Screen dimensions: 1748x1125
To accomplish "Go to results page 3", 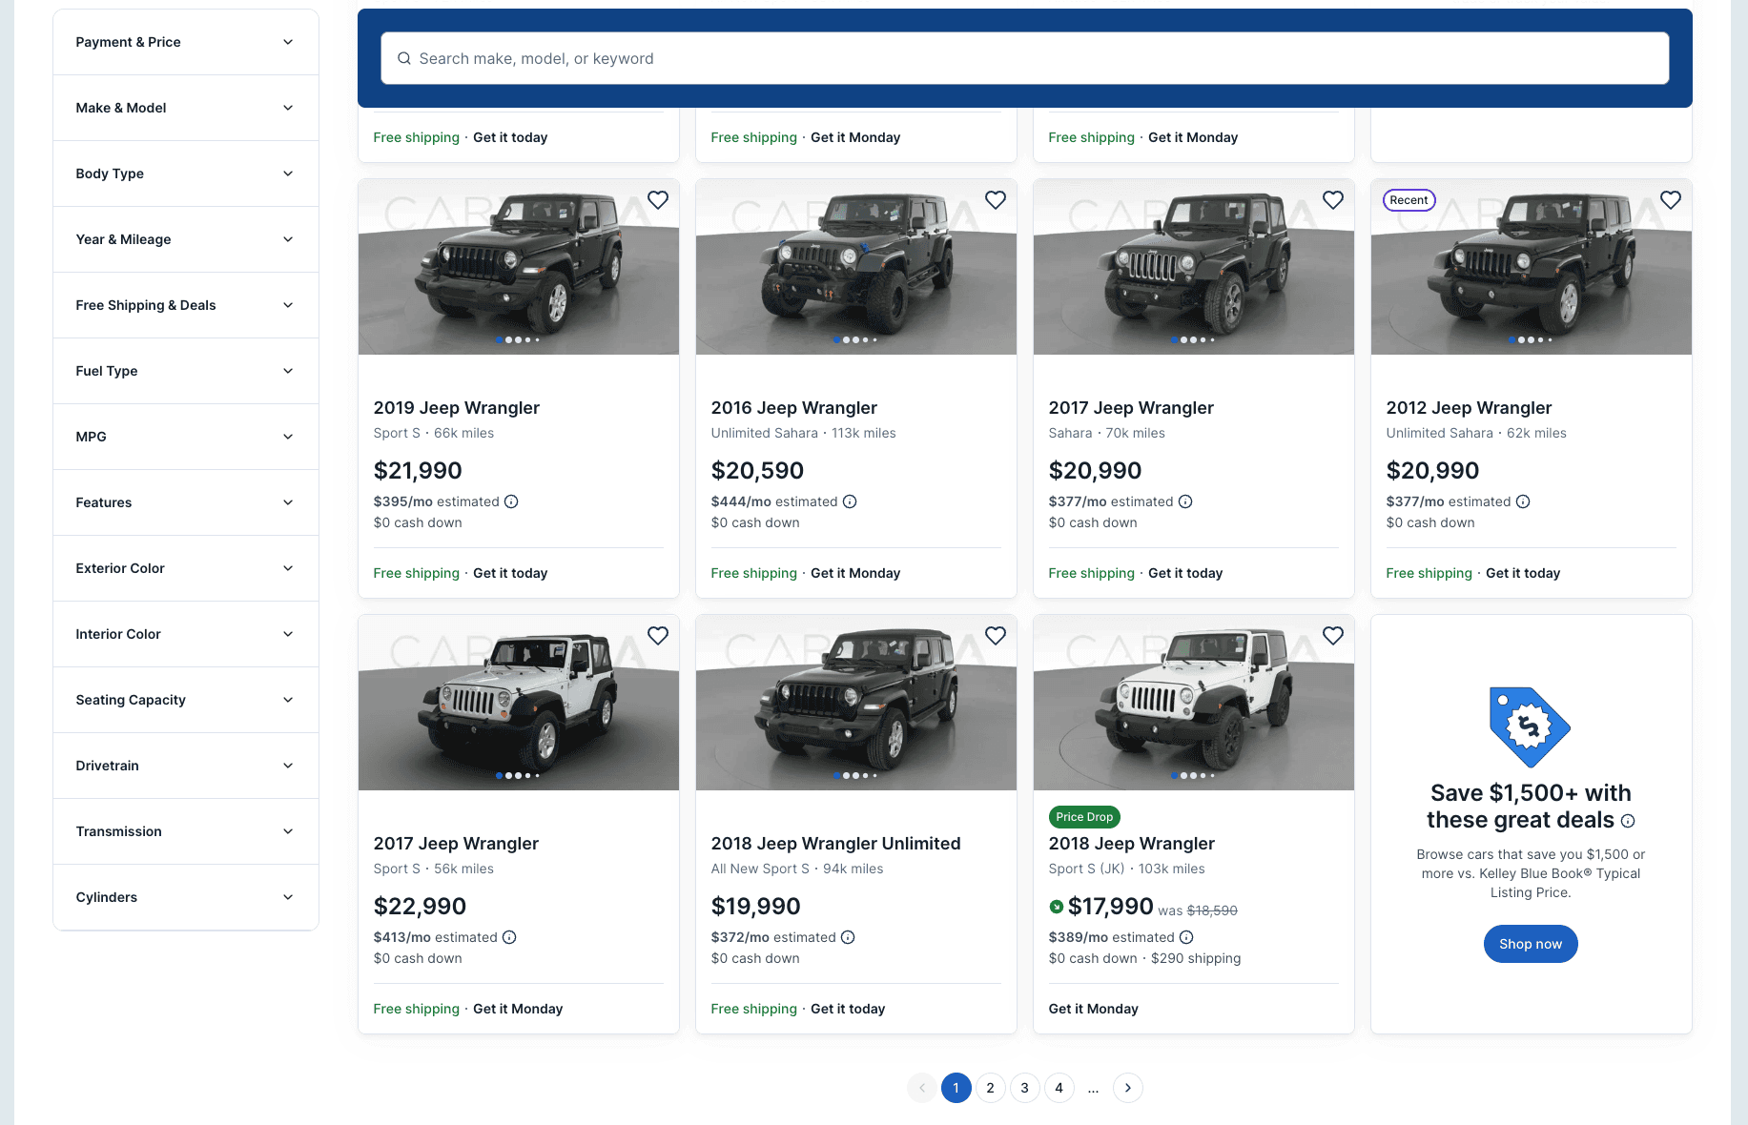I will pyautogui.click(x=1025, y=1088).
